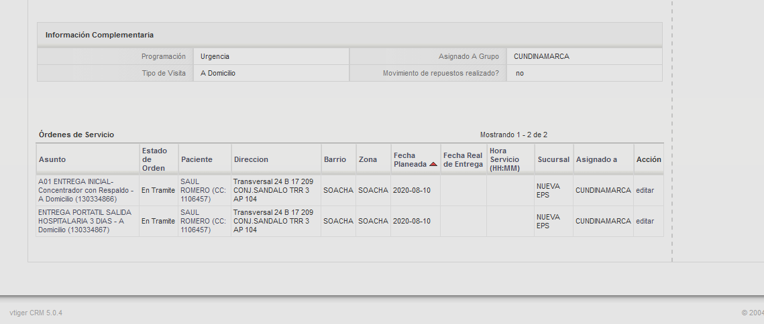Viewport: 764px width, 324px height.
Task: Edit the A01 ENTREGA INICIAL order
Action: pos(645,190)
